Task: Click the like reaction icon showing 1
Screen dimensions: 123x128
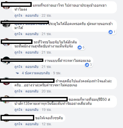Action: point(111,32)
